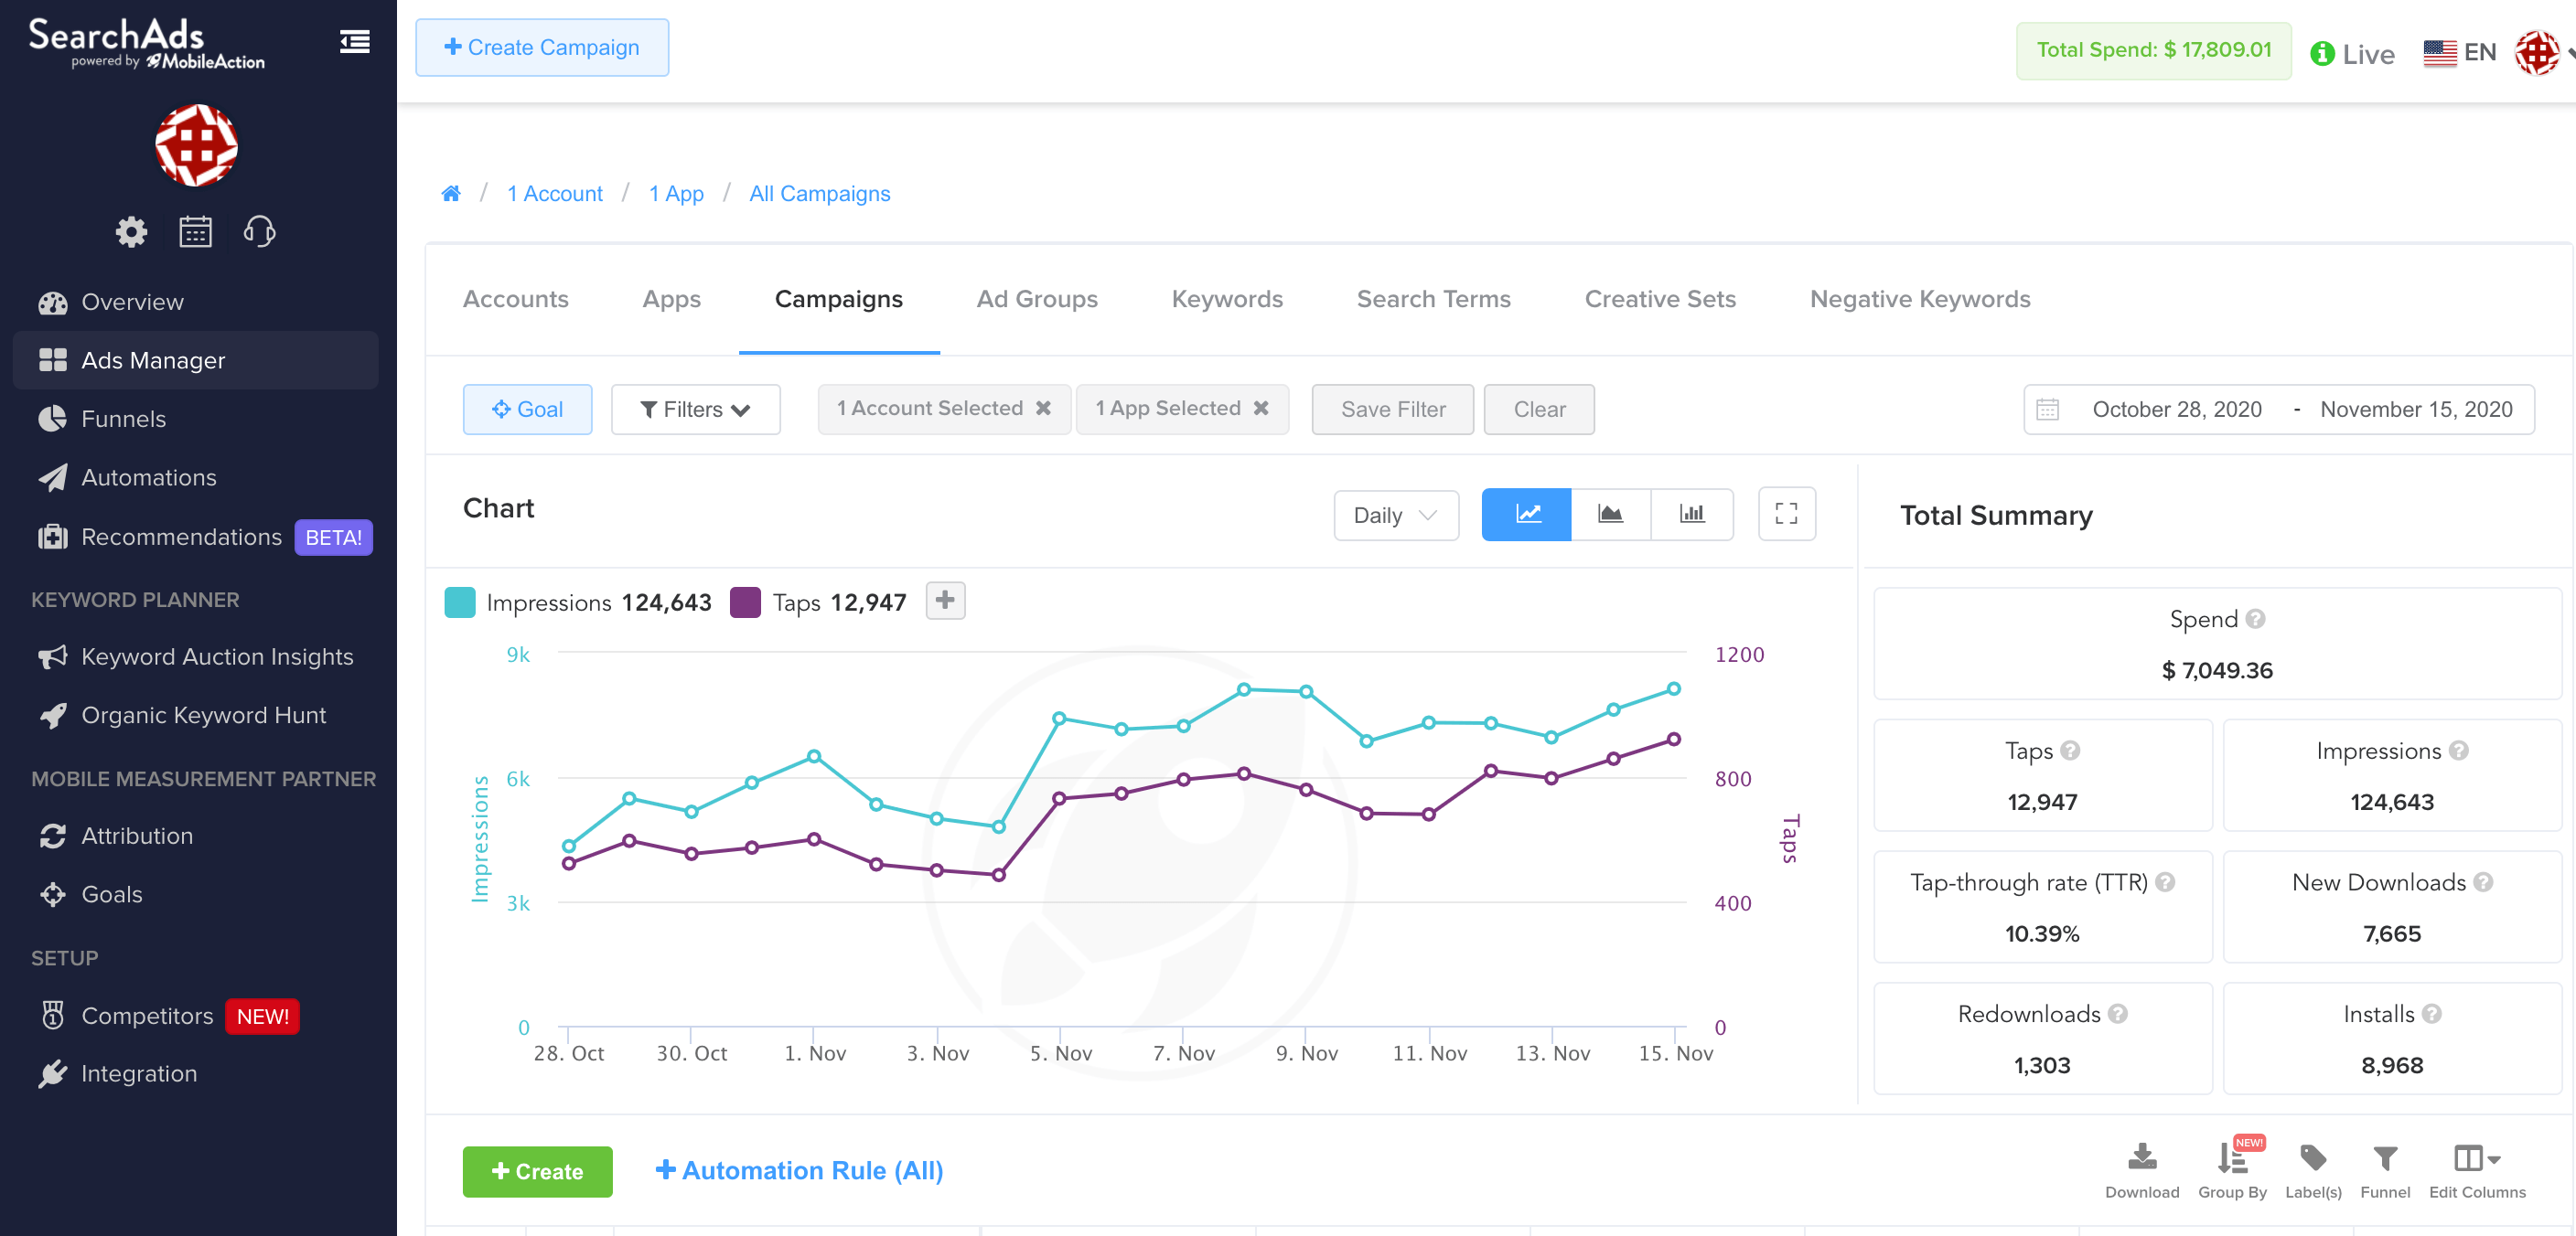Click the purple Taps legend swatch
The image size is (2576, 1236).
tap(745, 602)
